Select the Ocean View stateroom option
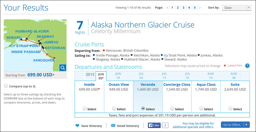The height and width of the screenshot is (132, 256). pos(114,109)
